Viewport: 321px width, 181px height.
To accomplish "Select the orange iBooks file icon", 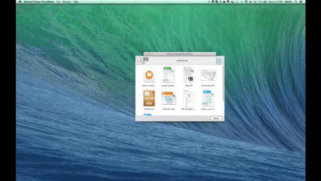I will tap(149, 75).
